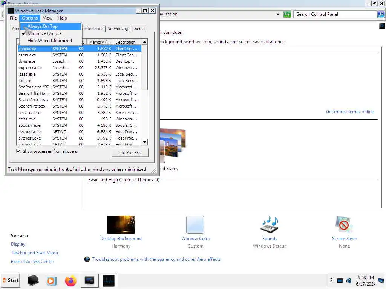Viewport: 386px width, 289px height.
Task: Sort processes by Description column
Action: coord(127,42)
